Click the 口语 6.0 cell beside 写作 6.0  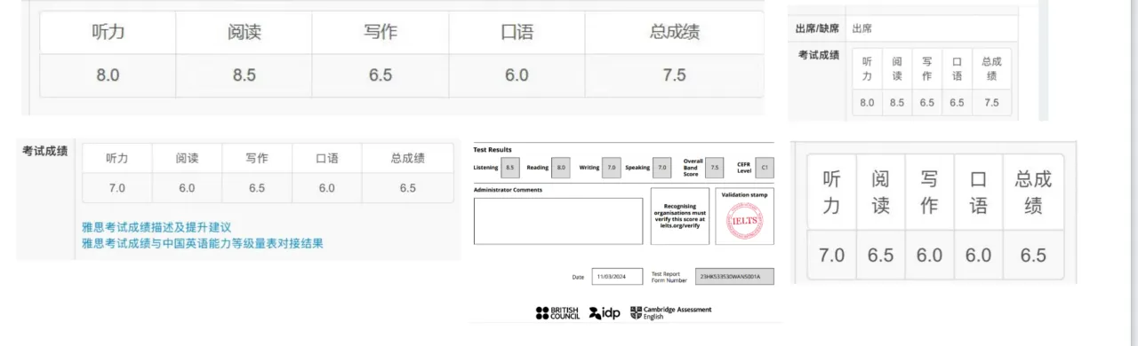click(x=978, y=256)
